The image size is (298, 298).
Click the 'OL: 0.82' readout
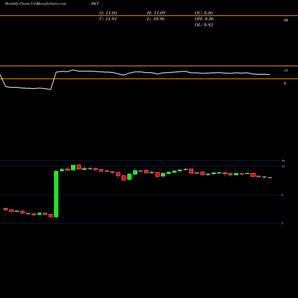(204, 25)
